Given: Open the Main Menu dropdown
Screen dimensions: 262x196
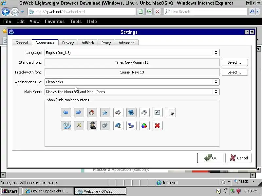Looking at the screenshot, I should point(132,92).
